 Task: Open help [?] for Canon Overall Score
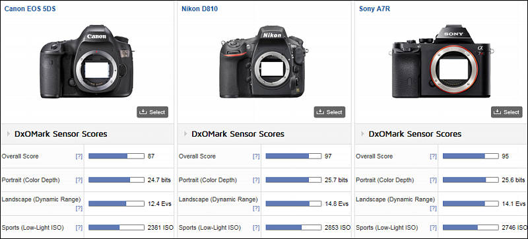coord(79,156)
